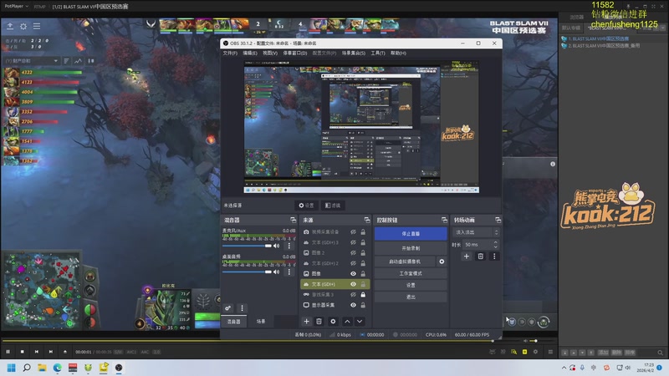
Task: Click the 启动虚拟摄像机 button
Action: point(405,262)
